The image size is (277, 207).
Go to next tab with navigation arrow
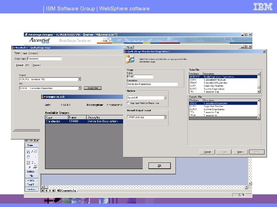pyautogui.click(x=50, y=191)
